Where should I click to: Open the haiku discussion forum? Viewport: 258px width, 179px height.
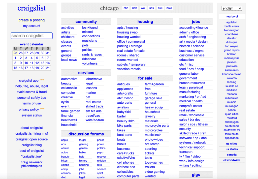point(82,153)
